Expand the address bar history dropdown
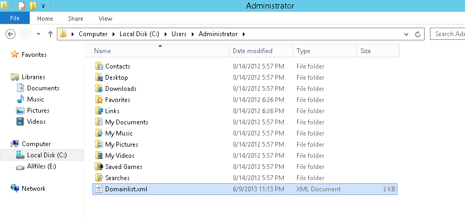Image resolution: width=465 pixels, height=220 pixels. pos(407,34)
